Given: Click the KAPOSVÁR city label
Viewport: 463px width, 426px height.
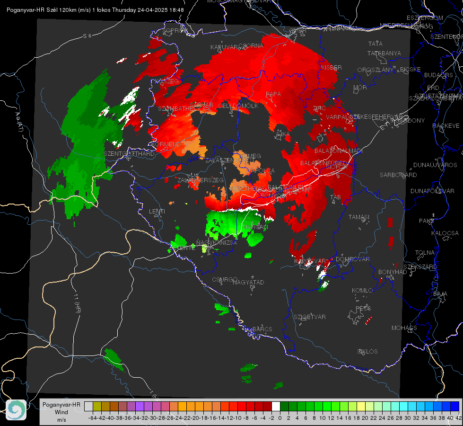Looking at the screenshot, I should (x=310, y=261).
